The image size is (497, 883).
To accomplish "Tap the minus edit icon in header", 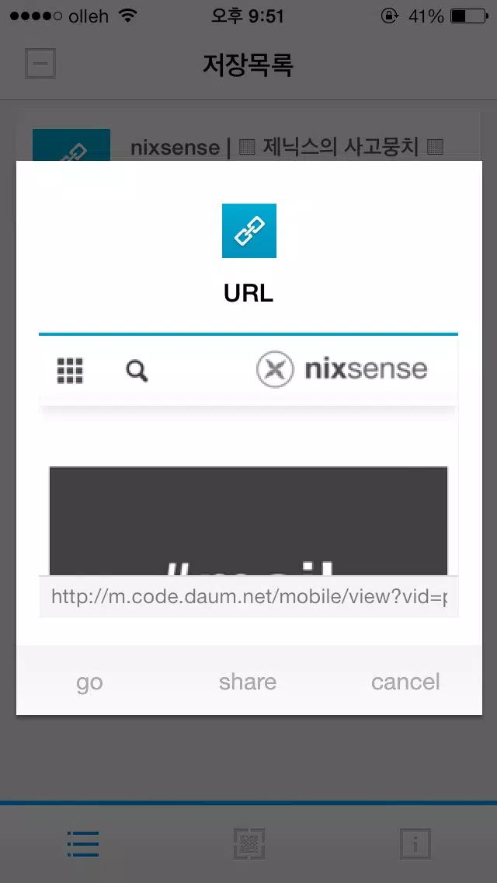I will (40, 65).
